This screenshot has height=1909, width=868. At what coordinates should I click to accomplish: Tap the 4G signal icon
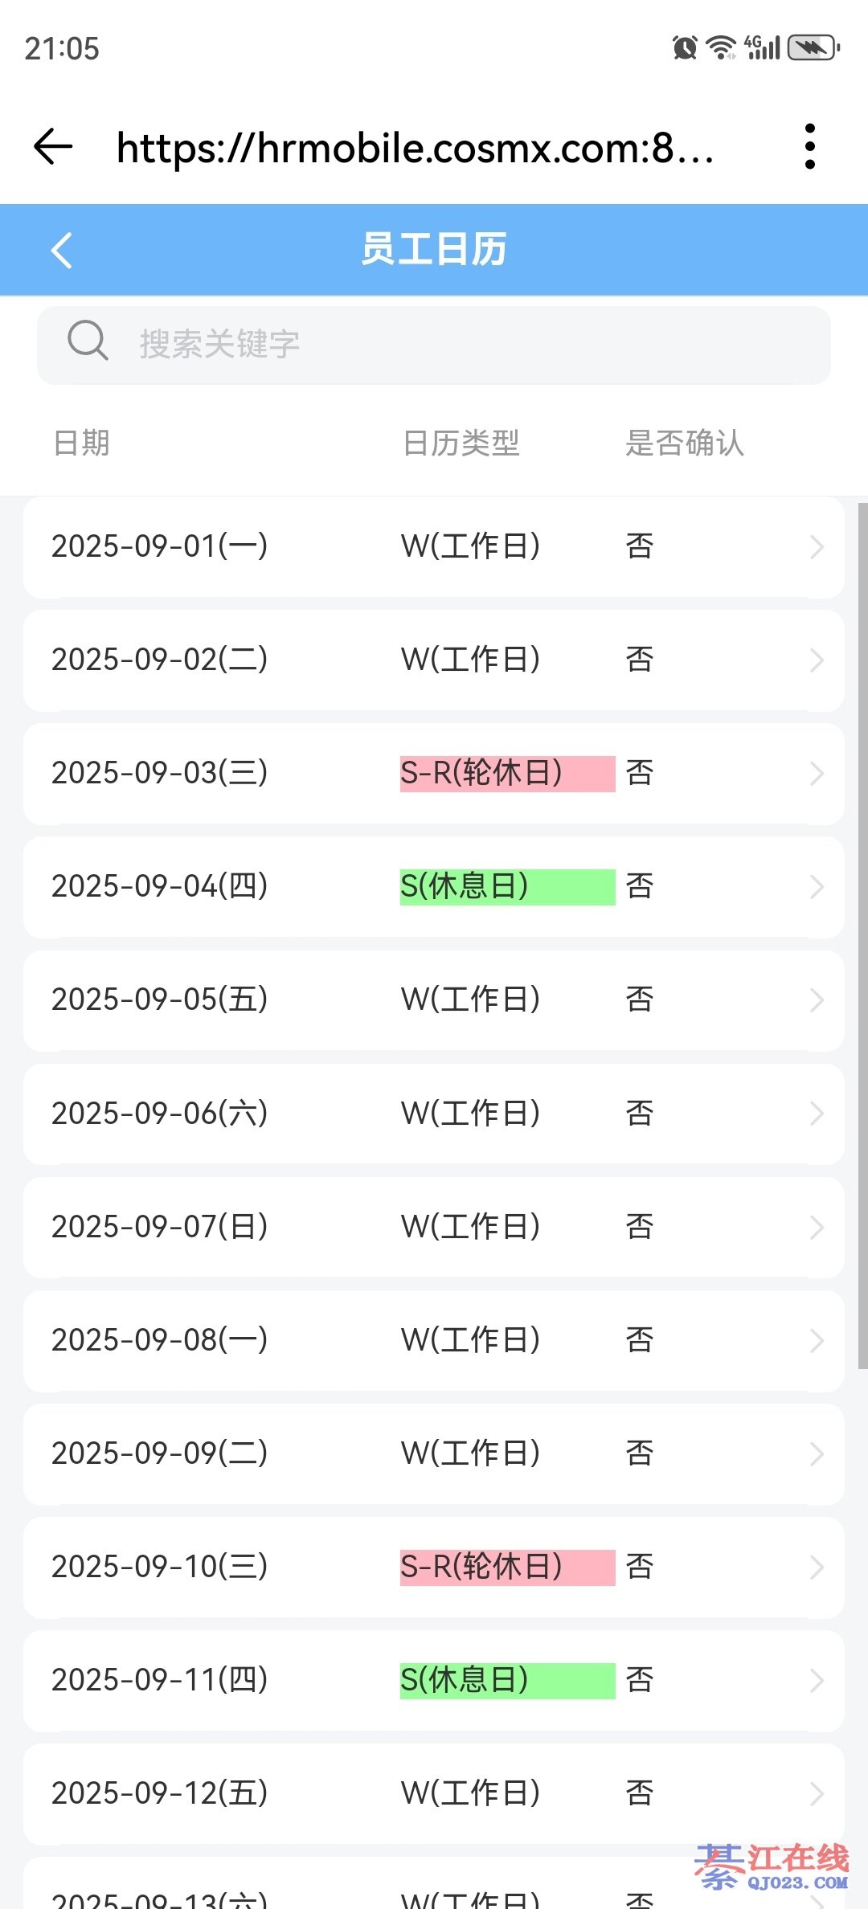763,48
